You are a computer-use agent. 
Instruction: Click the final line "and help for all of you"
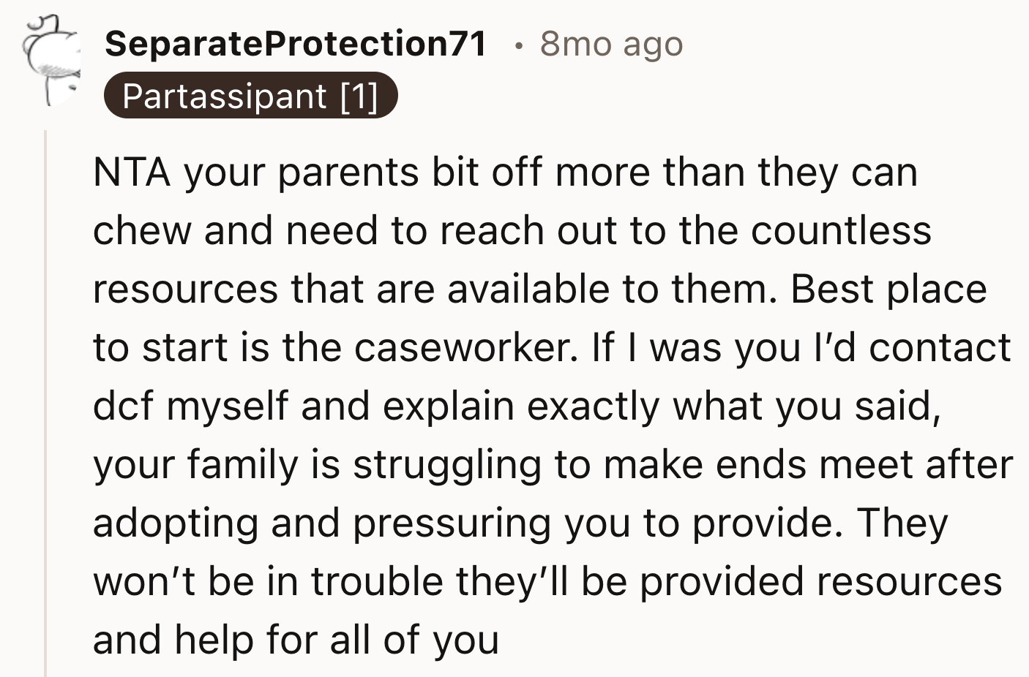pos(296,640)
